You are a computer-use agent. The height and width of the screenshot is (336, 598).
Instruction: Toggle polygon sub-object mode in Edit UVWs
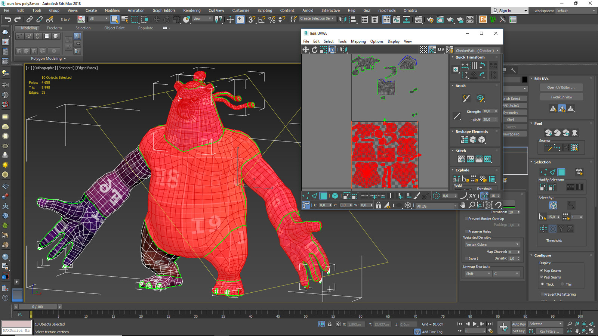point(323,196)
